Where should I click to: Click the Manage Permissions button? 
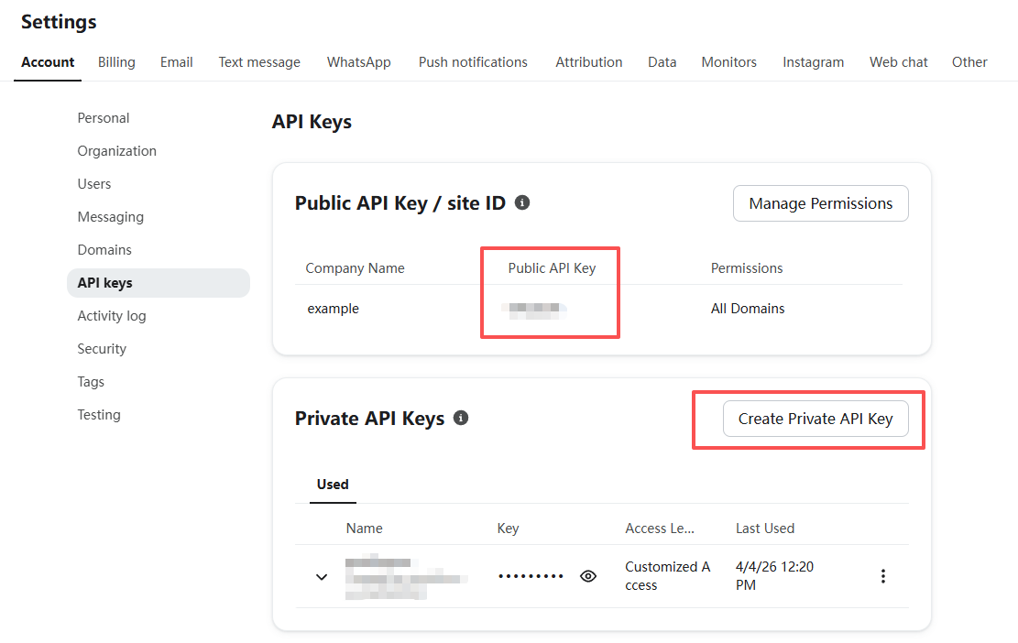(820, 203)
